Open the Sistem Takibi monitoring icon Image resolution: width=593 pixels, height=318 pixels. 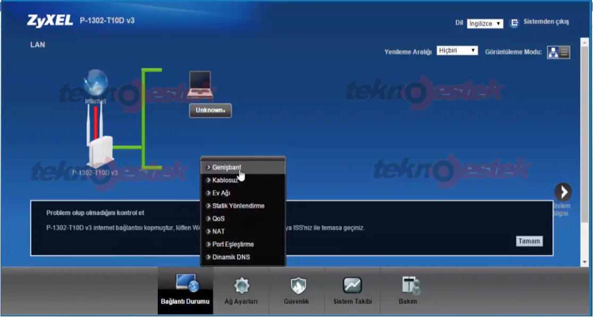coord(352,286)
